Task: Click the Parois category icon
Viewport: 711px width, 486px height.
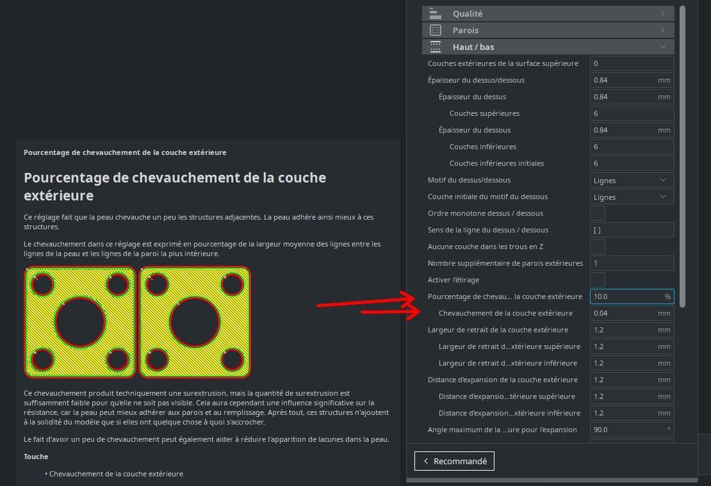Action: pos(436,30)
